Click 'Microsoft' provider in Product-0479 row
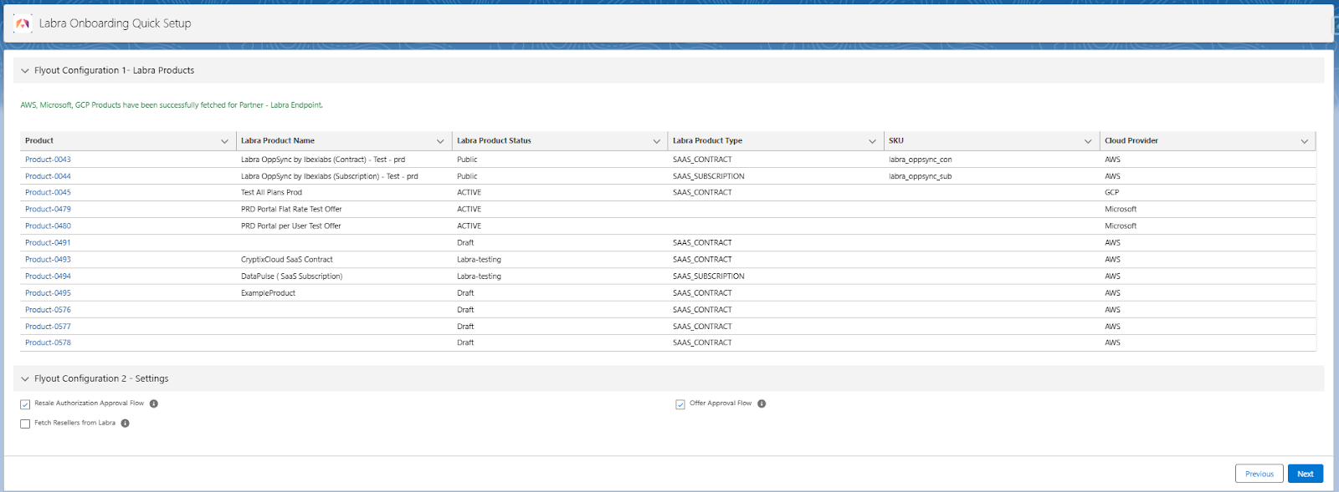 click(1121, 209)
